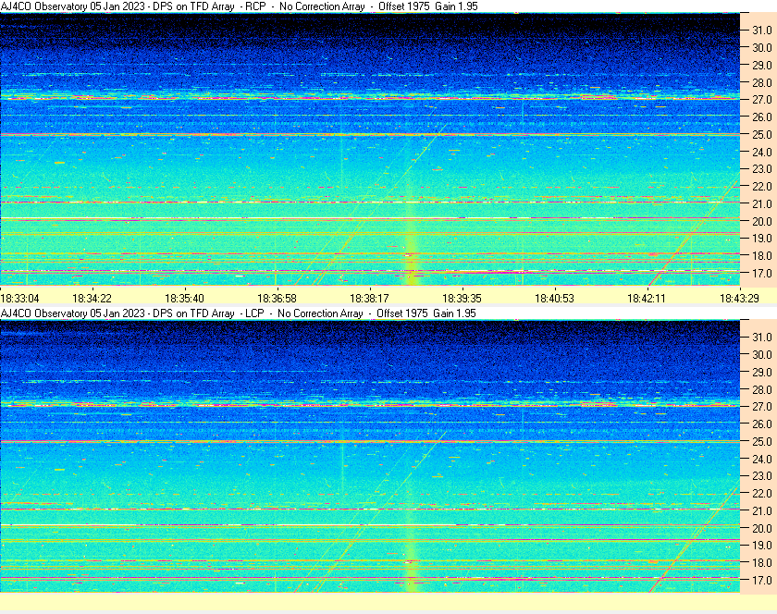Click the 27.0 frequency label on RCP plot

[762, 100]
